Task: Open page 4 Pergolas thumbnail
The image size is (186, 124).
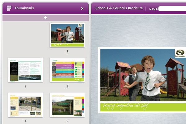Action: coord(25,105)
